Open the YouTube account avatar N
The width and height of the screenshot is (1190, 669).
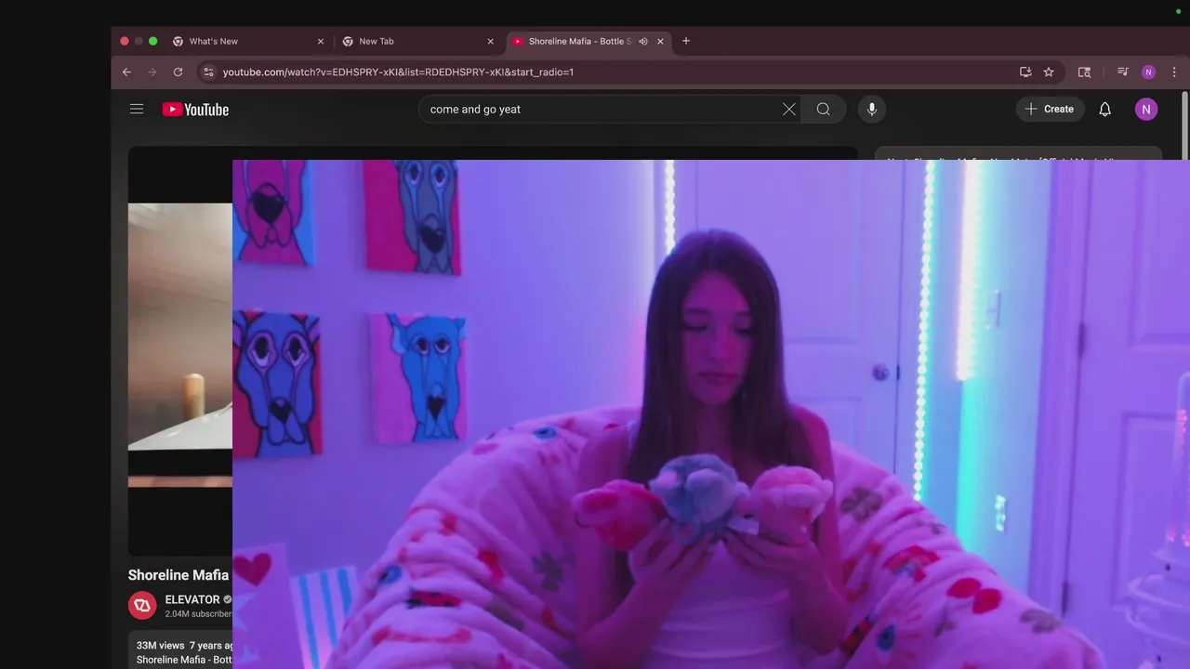pyautogui.click(x=1146, y=109)
